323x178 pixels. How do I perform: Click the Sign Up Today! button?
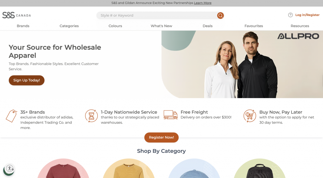click(26, 80)
